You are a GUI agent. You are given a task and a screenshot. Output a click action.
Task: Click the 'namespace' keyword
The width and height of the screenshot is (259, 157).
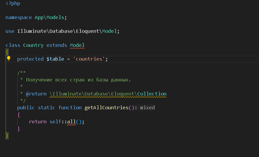(19, 17)
